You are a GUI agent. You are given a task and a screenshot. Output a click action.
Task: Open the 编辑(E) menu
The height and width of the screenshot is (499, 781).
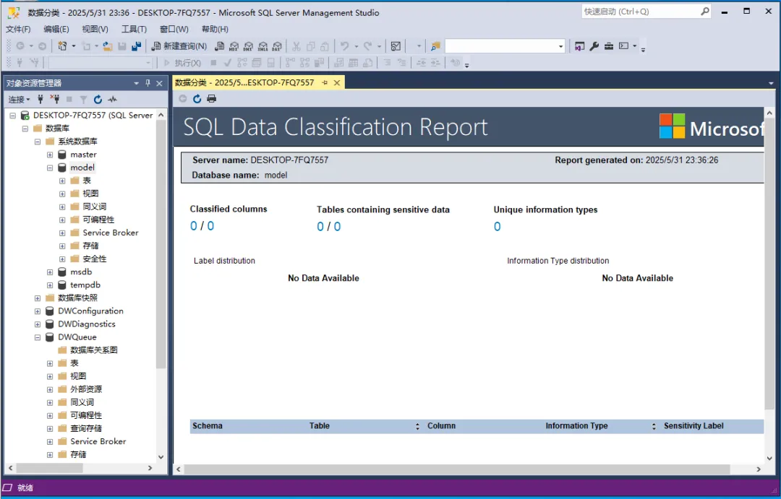56,29
